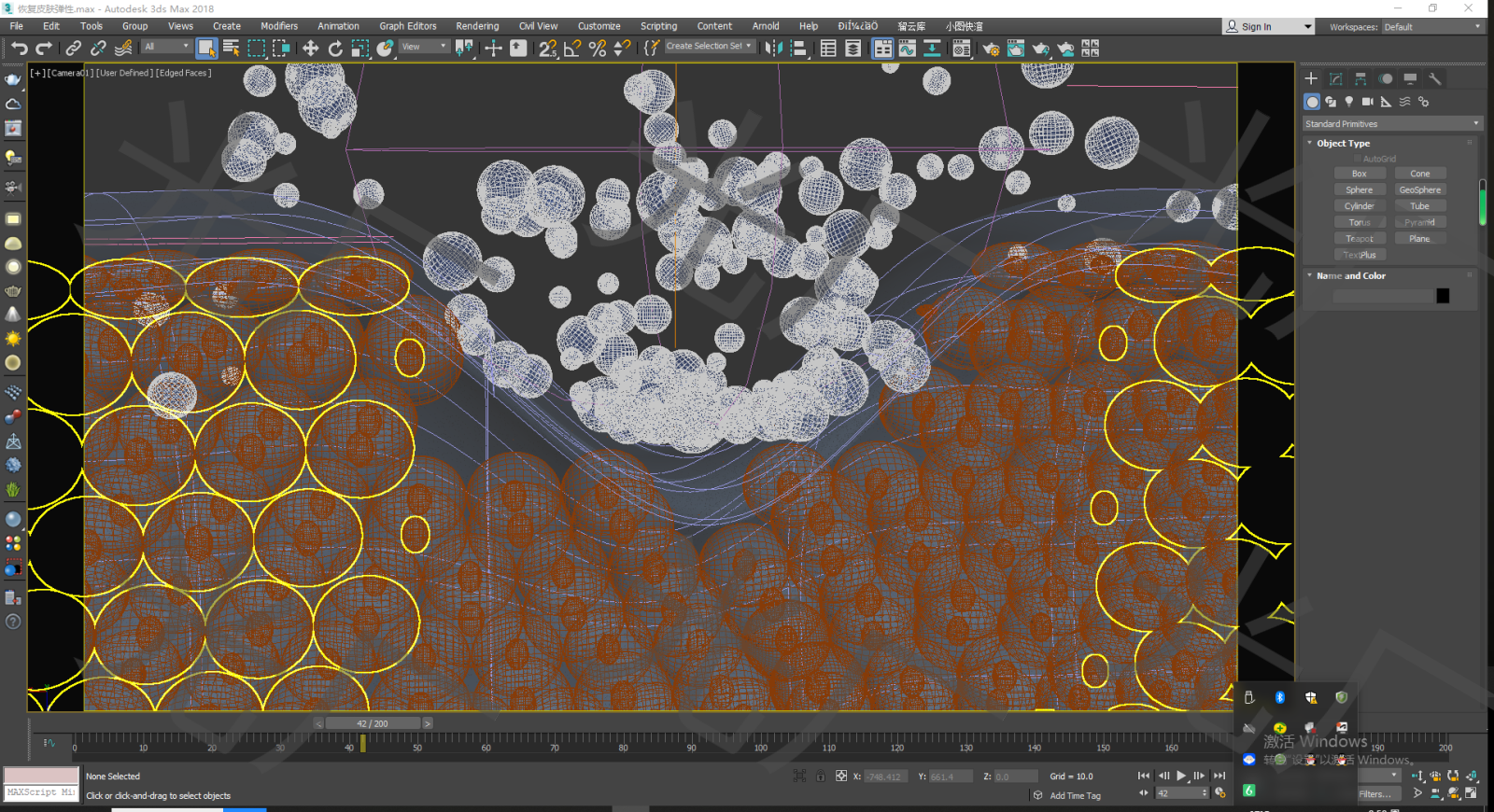Click the black object color swatch
The width and height of the screenshot is (1494, 812).
pyautogui.click(x=1443, y=296)
